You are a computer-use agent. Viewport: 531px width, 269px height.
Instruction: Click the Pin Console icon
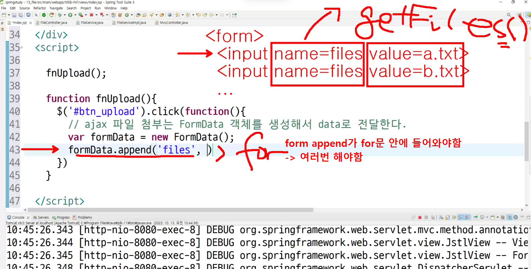click(x=475, y=217)
